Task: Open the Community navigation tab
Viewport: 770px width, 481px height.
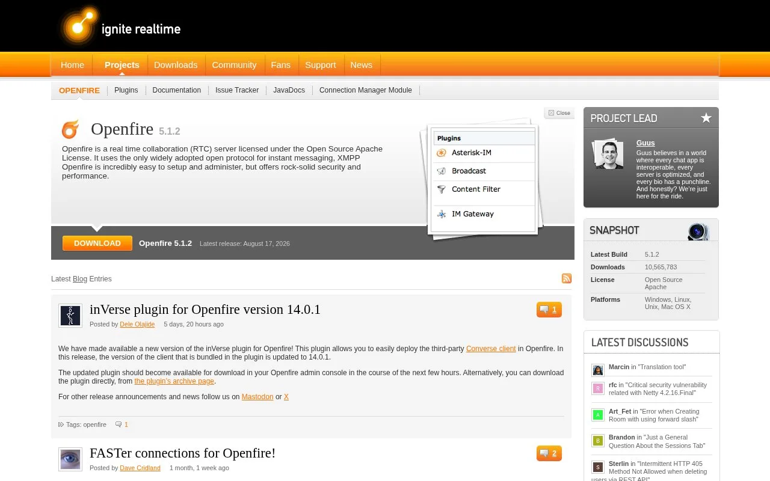Action: click(x=234, y=65)
